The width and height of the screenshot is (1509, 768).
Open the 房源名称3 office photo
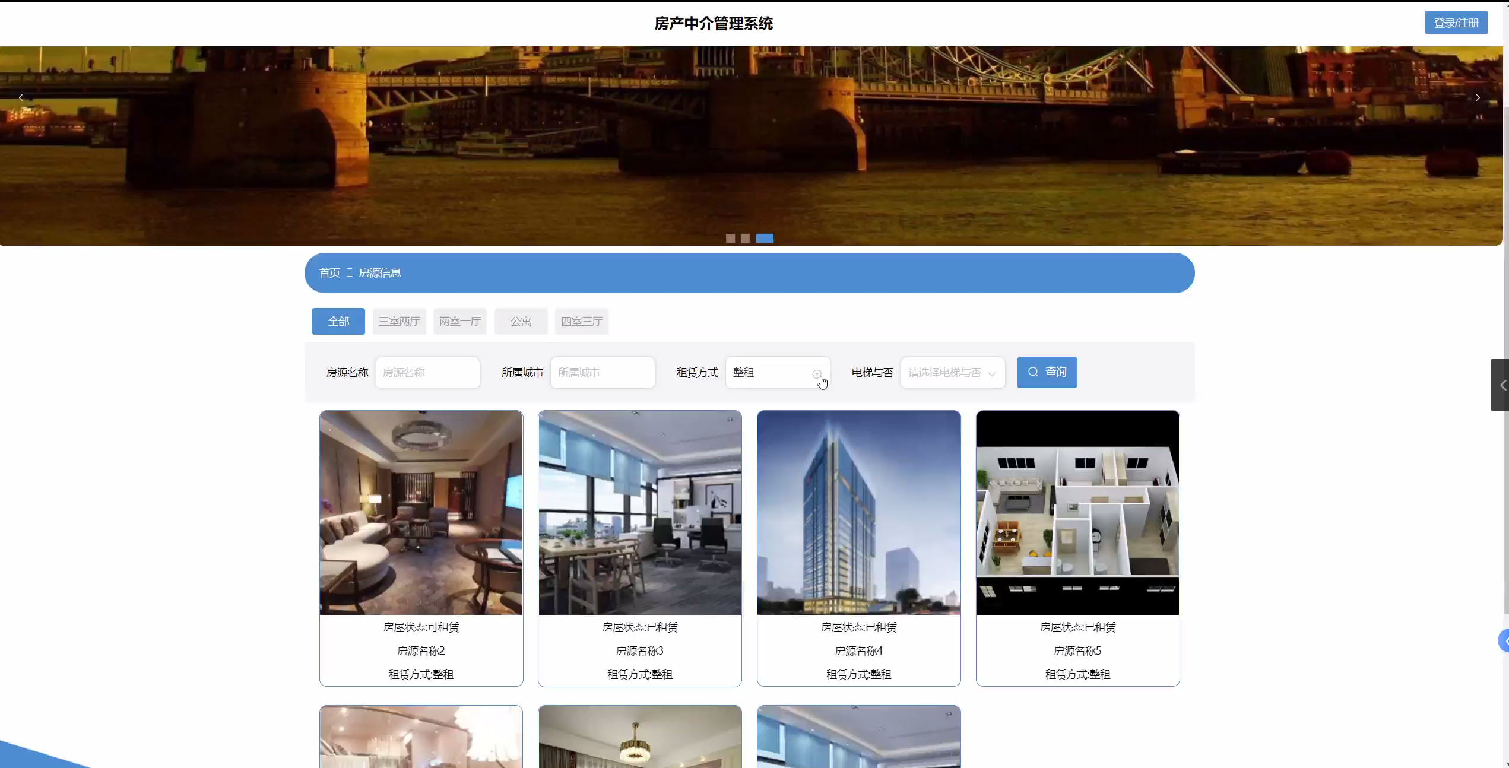tap(640, 513)
